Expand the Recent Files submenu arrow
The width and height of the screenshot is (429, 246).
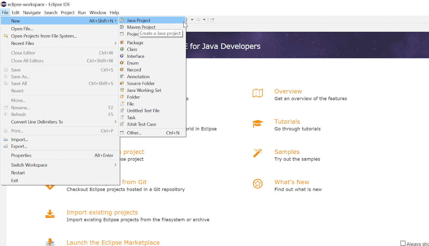click(116, 43)
